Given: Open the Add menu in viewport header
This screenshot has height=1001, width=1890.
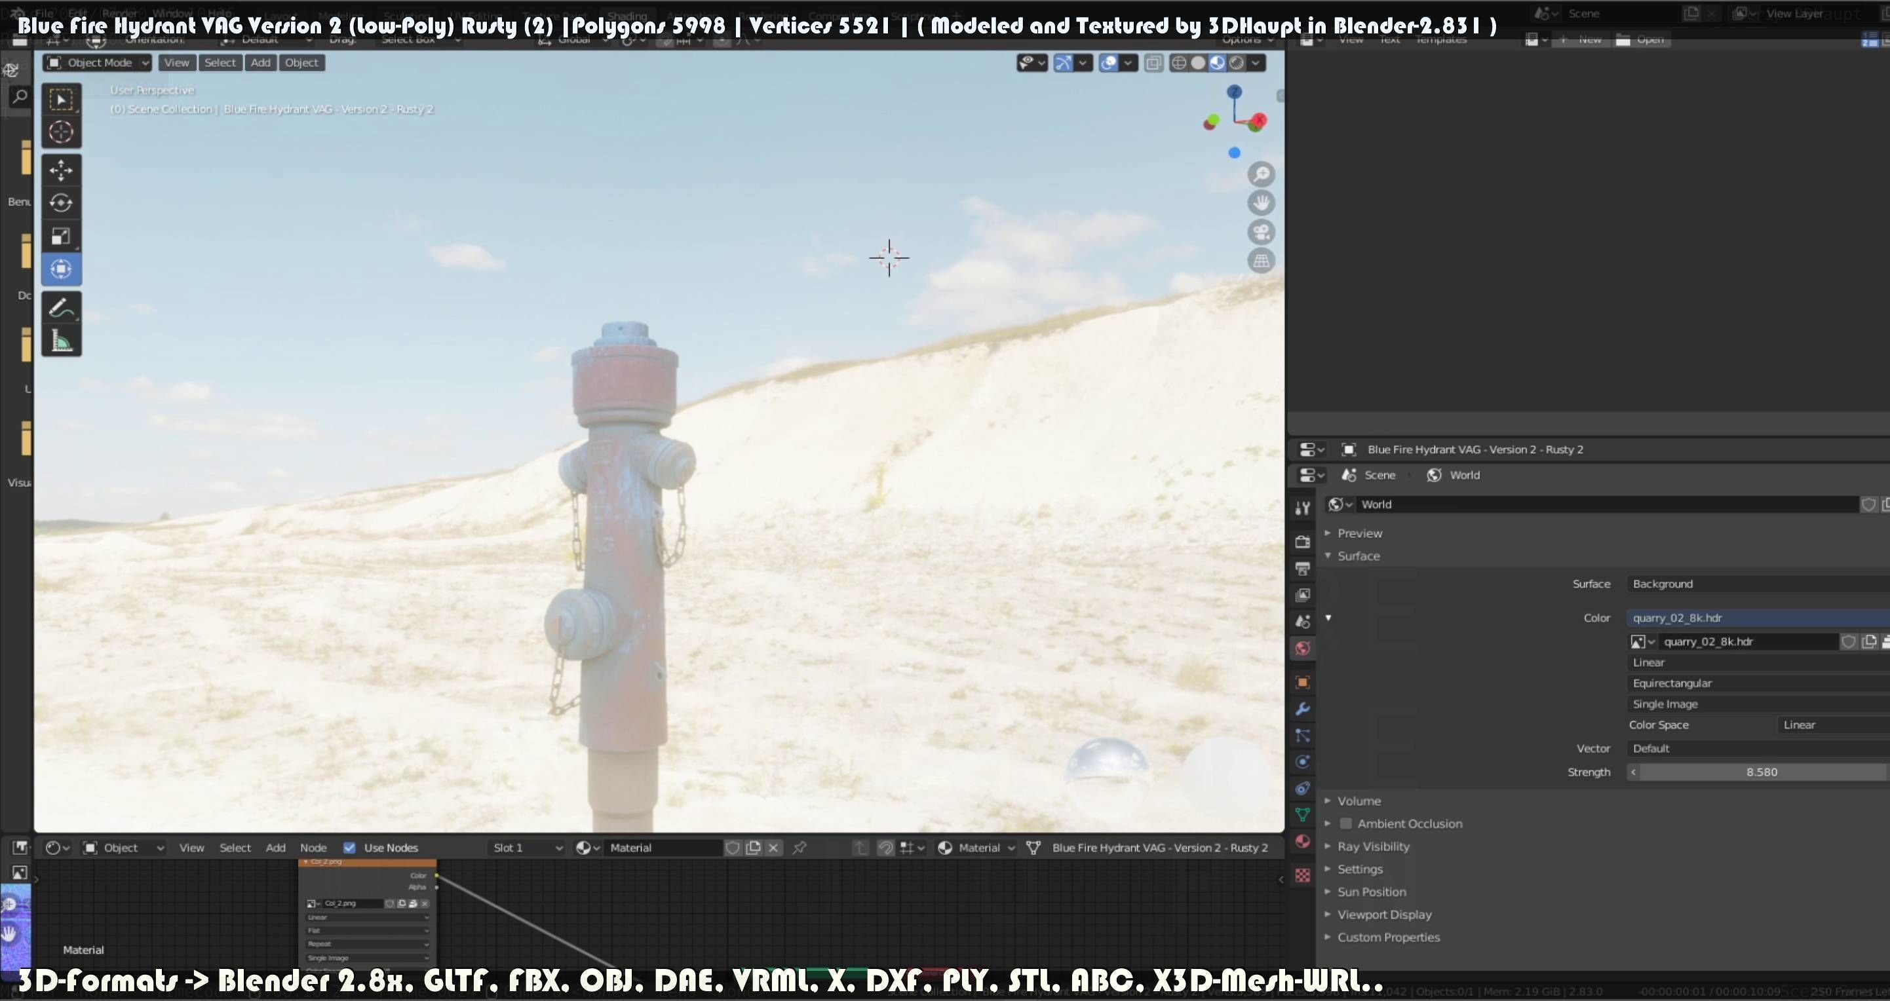Looking at the screenshot, I should [260, 63].
